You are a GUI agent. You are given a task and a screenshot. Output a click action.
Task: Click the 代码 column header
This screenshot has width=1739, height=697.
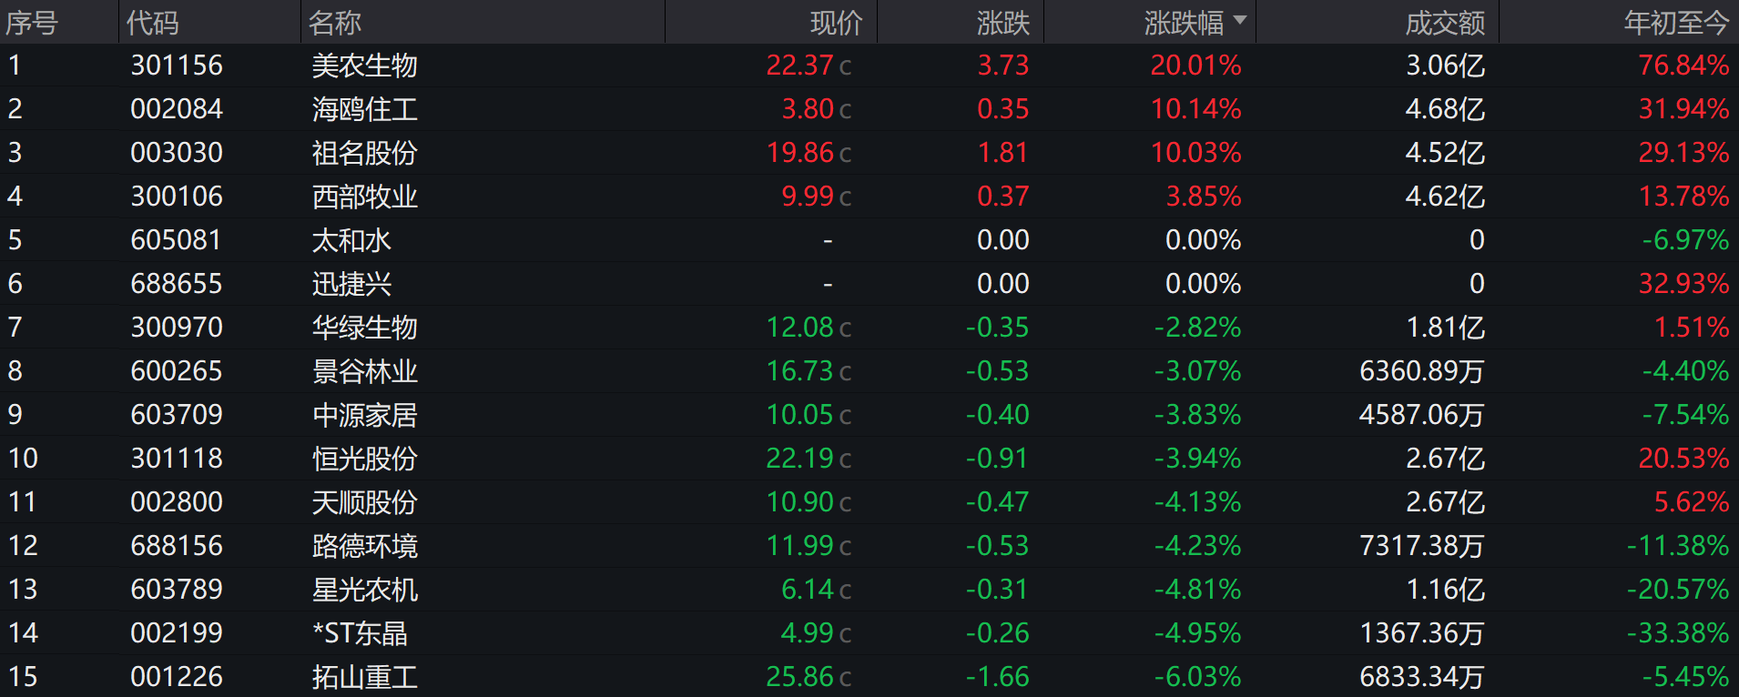pyautogui.click(x=152, y=23)
